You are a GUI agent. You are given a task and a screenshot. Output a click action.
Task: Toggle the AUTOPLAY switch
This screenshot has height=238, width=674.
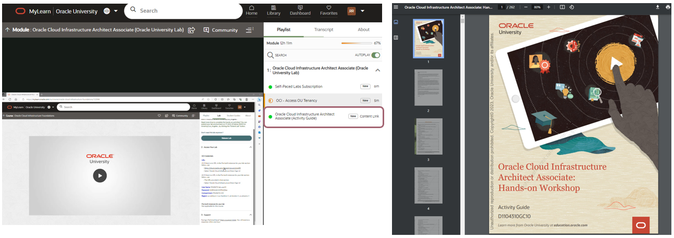[375, 55]
